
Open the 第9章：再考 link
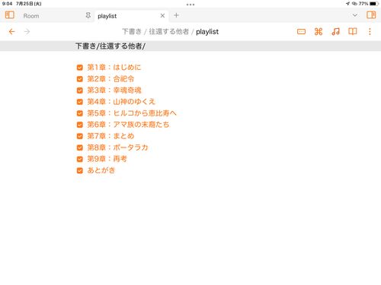click(107, 159)
